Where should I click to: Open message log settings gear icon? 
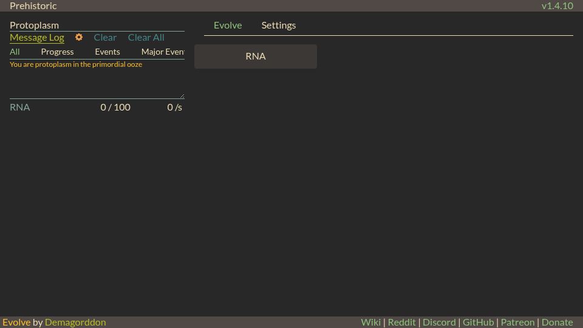pos(79,37)
